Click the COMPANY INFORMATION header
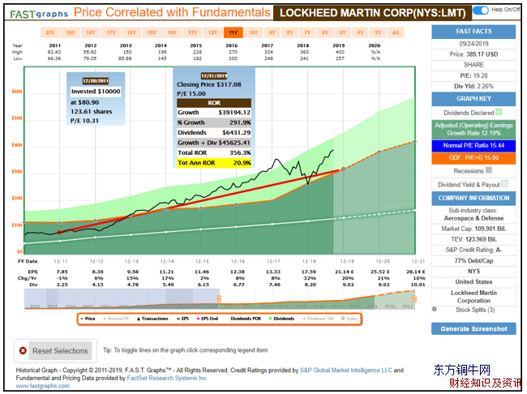The height and width of the screenshot is (394, 527). tap(473, 198)
